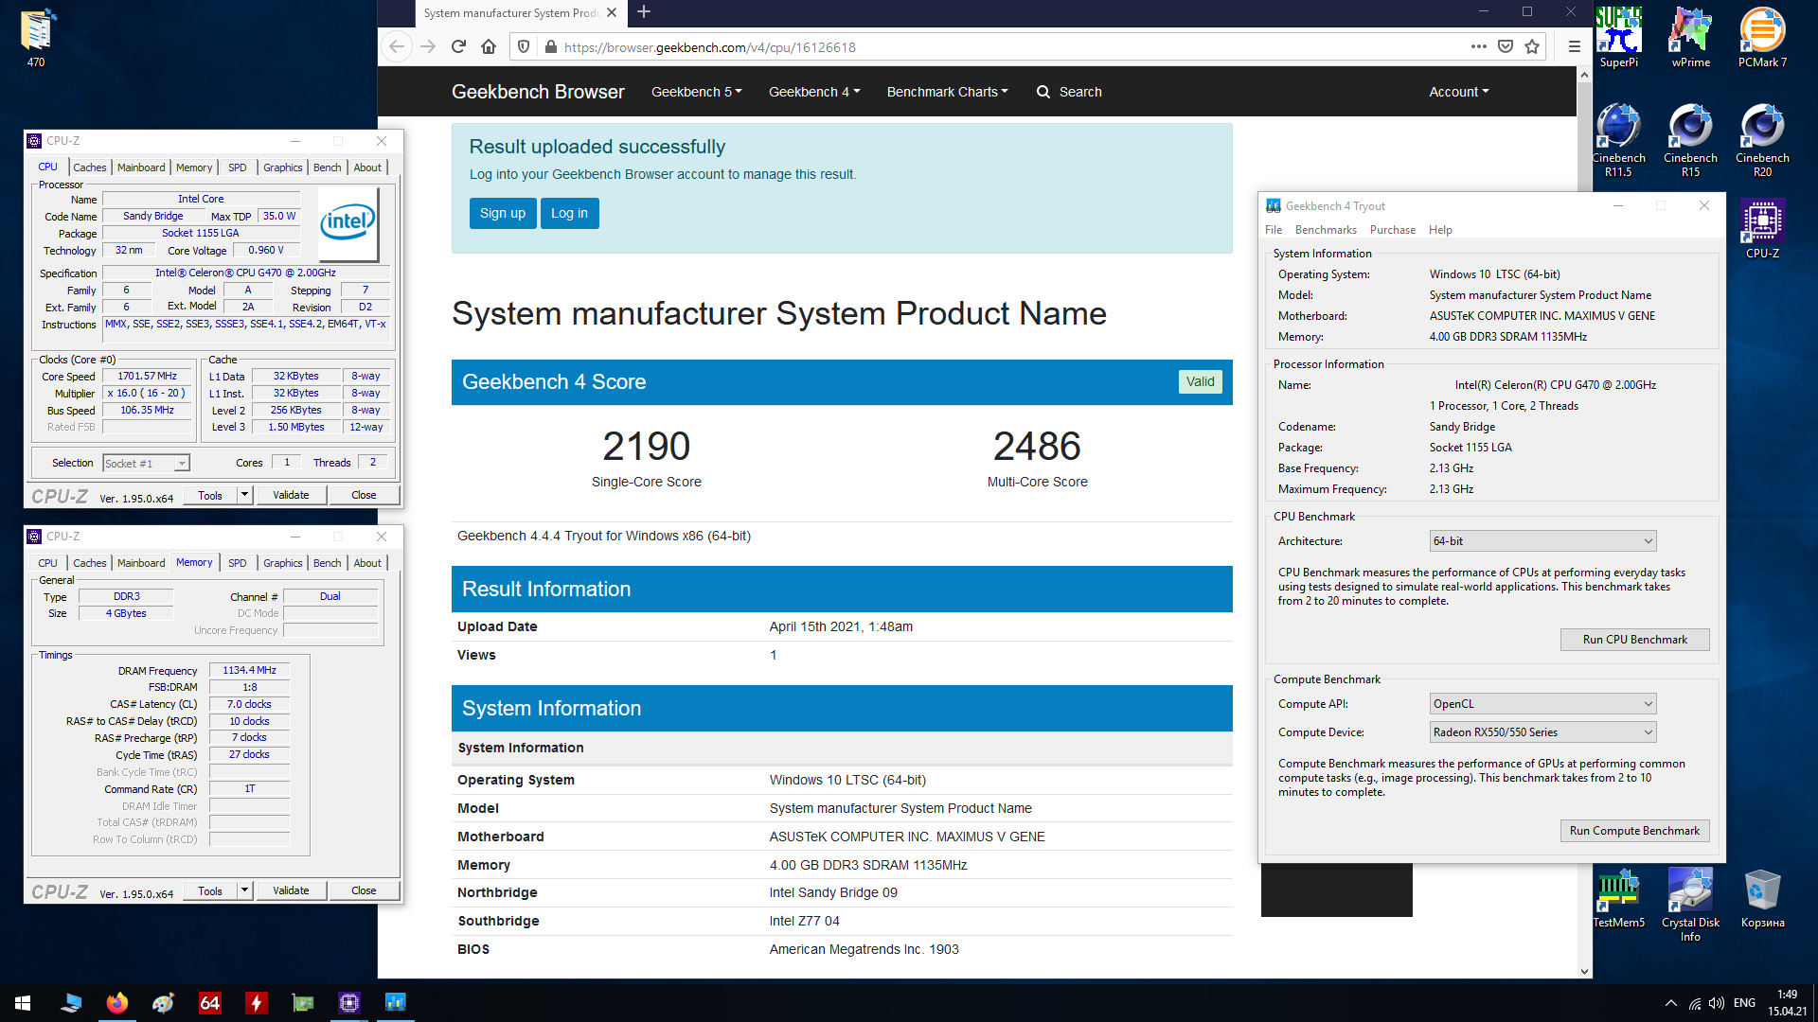Open Cinebench R20 desktop icon
This screenshot has height=1022, width=1818.
click(x=1762, y=140)
